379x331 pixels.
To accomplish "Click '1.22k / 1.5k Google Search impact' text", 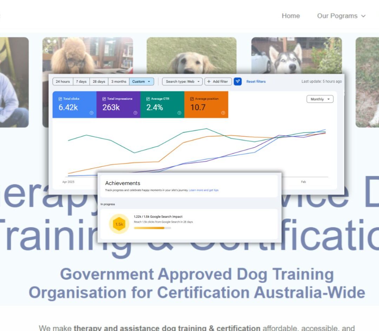I will click(158, 217).
